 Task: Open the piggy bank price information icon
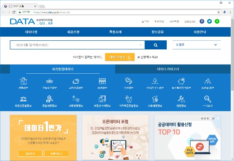click(181, 81)
